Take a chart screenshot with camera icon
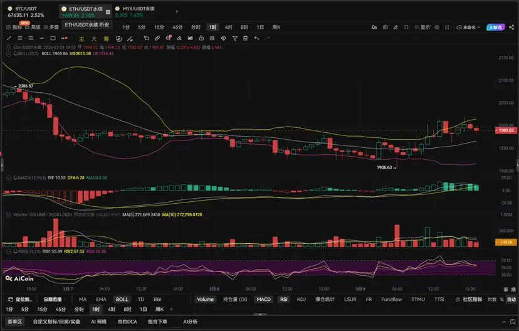Image resolution: width=519 pixels, height=331 pixels. 385,27
